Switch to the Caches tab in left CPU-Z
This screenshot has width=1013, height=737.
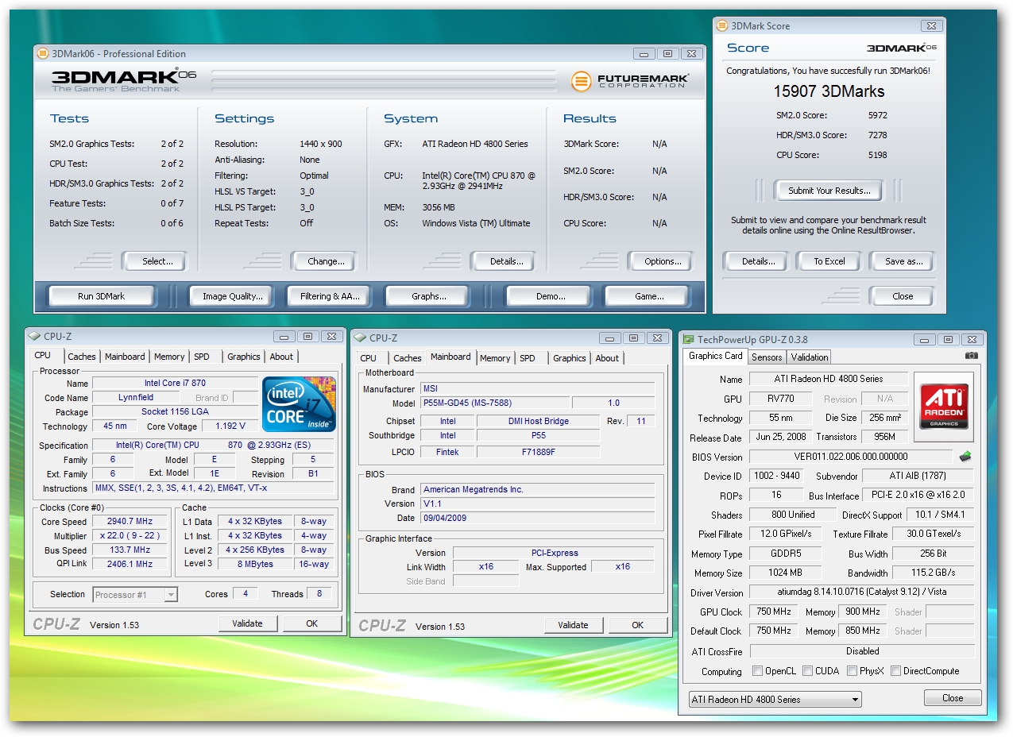[82, 357]
